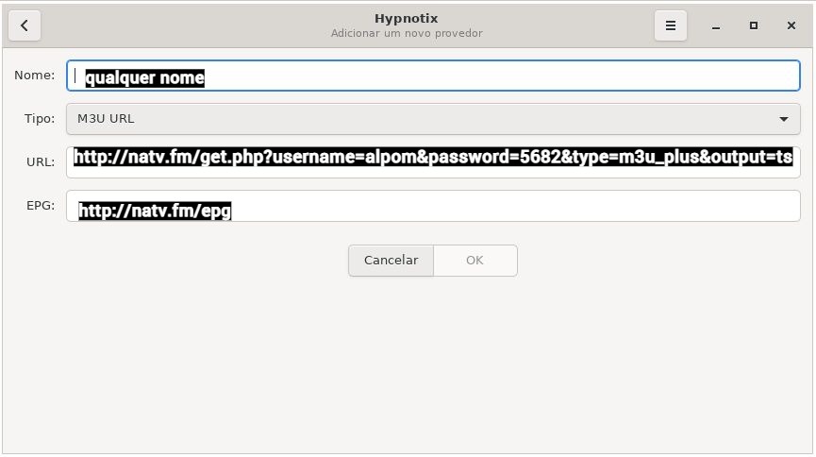Focus the Nome input field
The image size is (816, 457).
(433, 76)
